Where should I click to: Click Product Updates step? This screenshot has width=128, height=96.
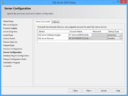(x=10, y=28)
